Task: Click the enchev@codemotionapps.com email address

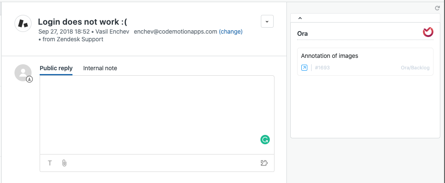Action: point(176,31)
